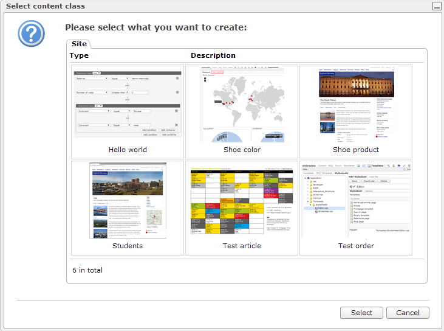
Task: Click the "Shoe color" caption text
Action: point(242,150)
